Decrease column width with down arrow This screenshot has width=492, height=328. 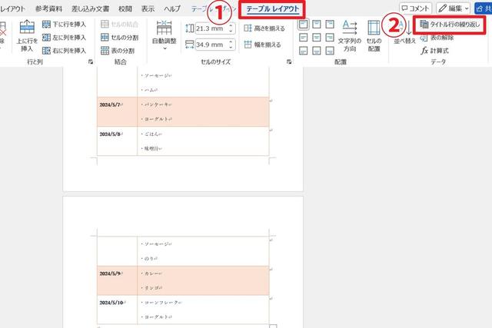click(231, 47)
